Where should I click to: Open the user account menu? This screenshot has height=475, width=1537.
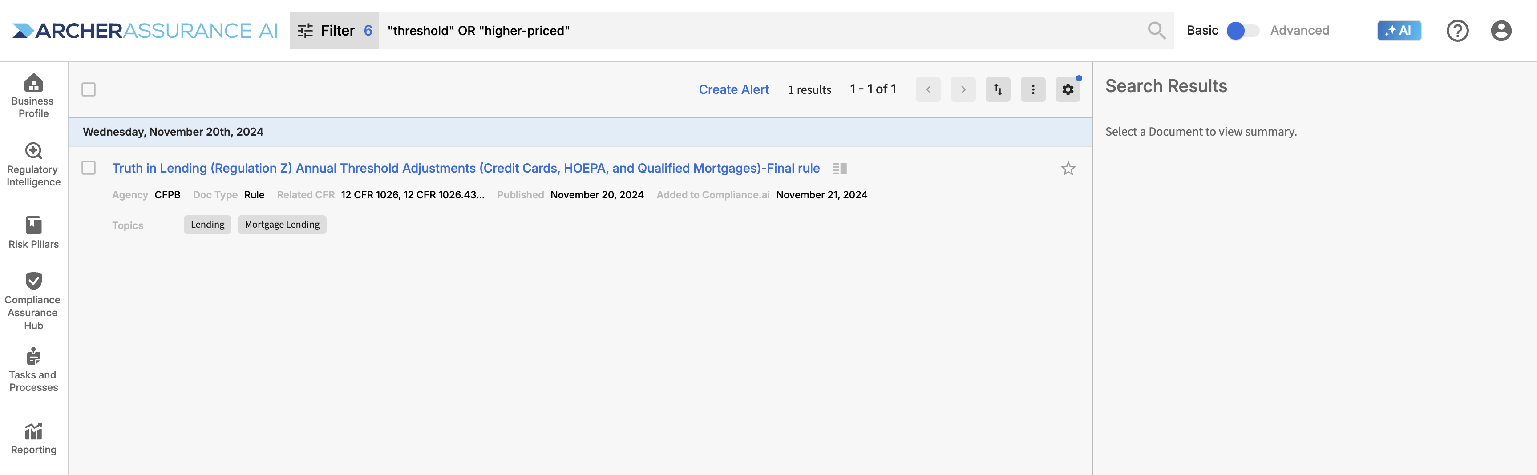click(x=1501, y=30)
